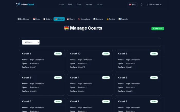Screen dimensions: 180x112
Task: Click the MineCourt racket logo icon
Action: (18, 4)
